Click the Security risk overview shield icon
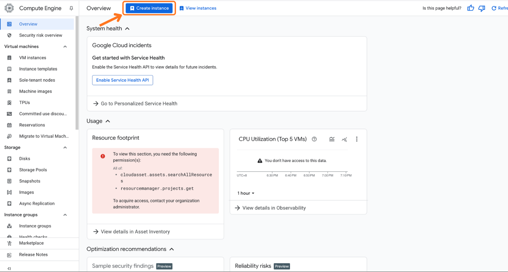The width and height of the screenshot is (508, 272). [9, 35]
